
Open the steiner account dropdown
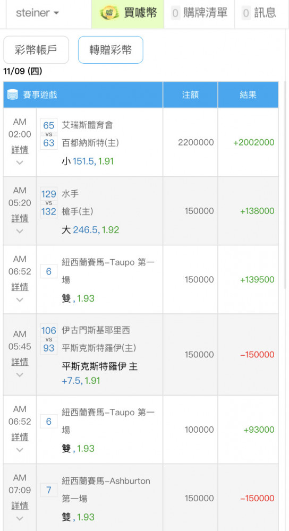point(37,14)
